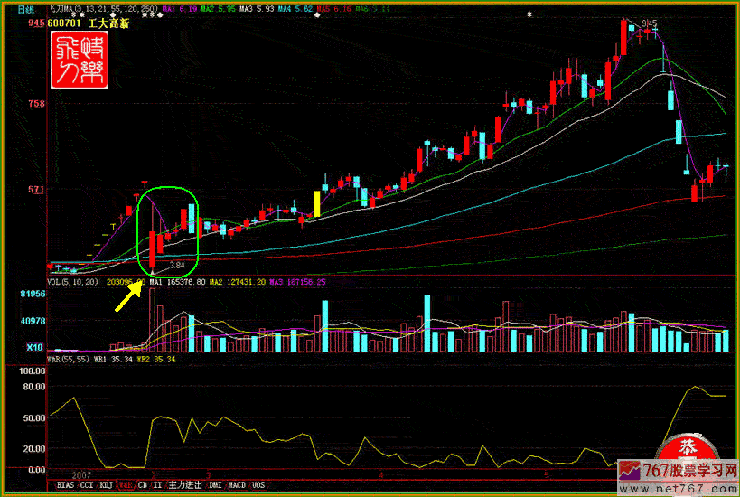Click the MA3 5.93 value

tap(257, 8)
